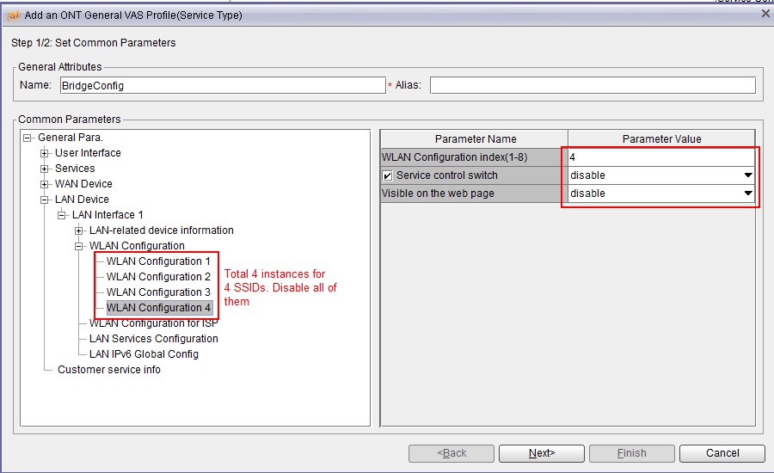Select WLAN Configuration 3 in tree
The width and height of the screenshot is (774, 473).
158,292
